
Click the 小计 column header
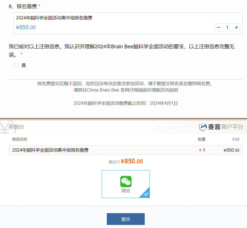pyautogui.click(x=235, y=139)
